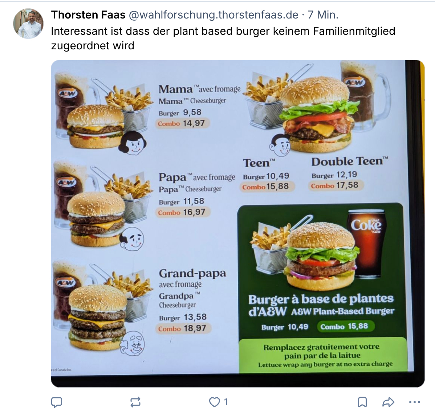This screenshot has width=435, height=418.
Task: Click the Grand-papa Combo 18,97 price label
Action: 183,328
